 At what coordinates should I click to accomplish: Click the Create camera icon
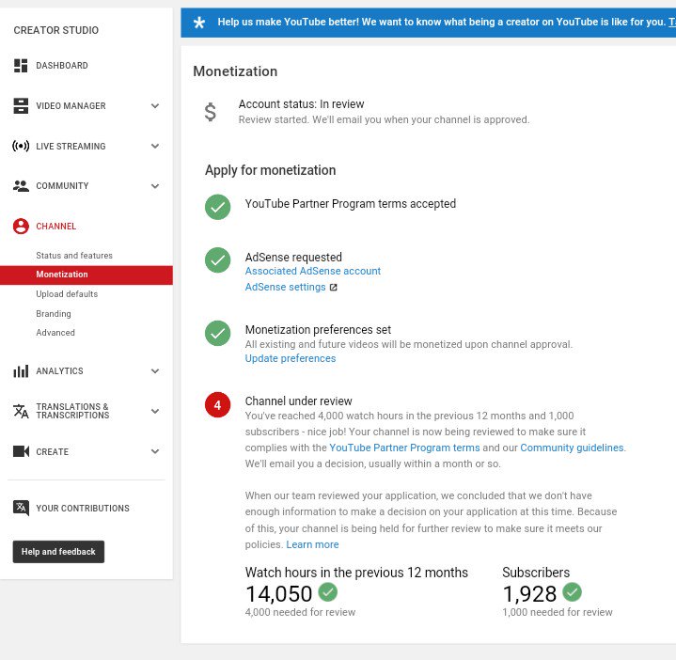(21, 451)
